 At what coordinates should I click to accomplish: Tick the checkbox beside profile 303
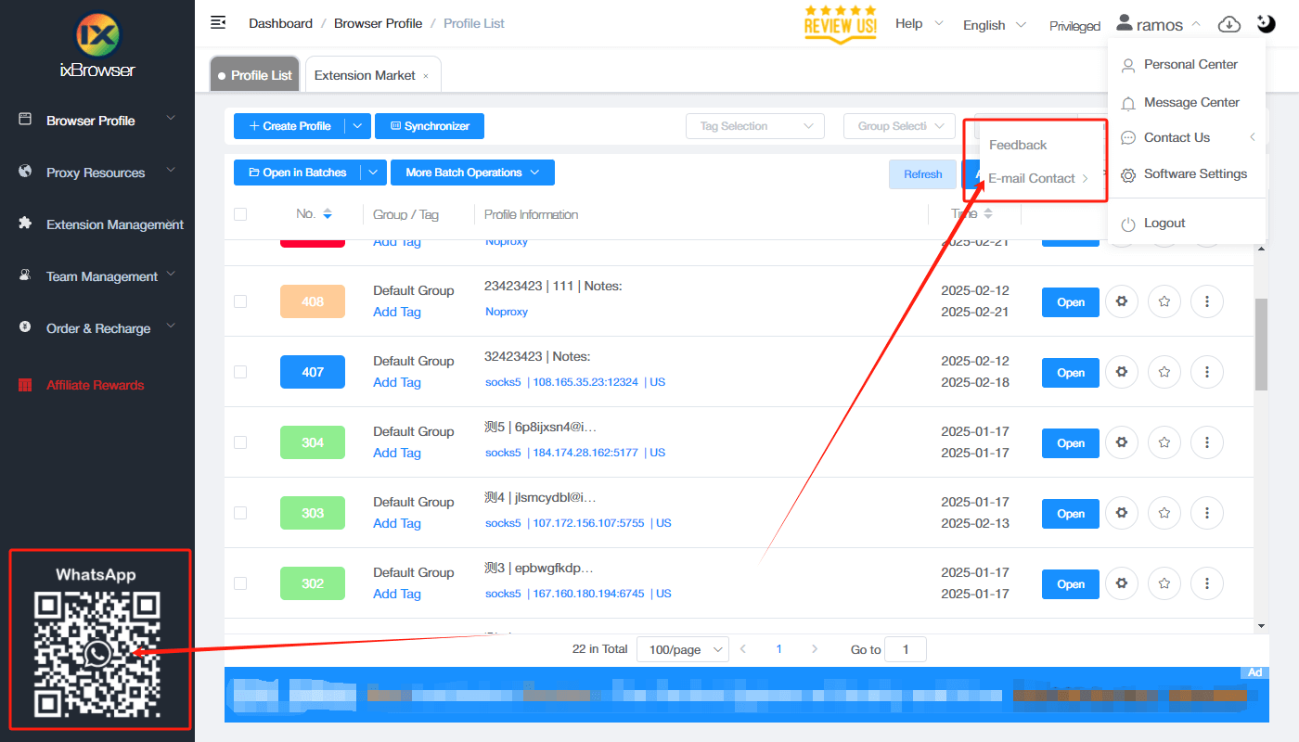[x=240, y=513]
